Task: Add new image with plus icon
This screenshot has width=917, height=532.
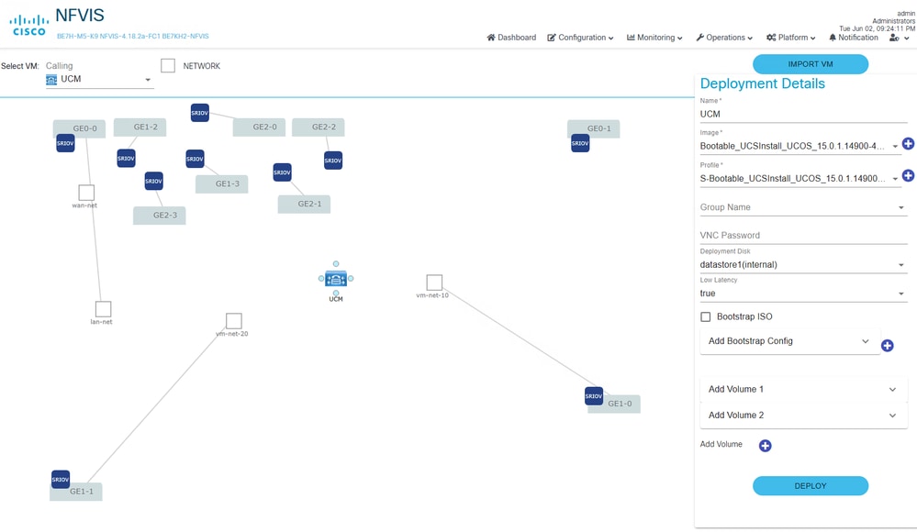Action: (x=908, y=143)
